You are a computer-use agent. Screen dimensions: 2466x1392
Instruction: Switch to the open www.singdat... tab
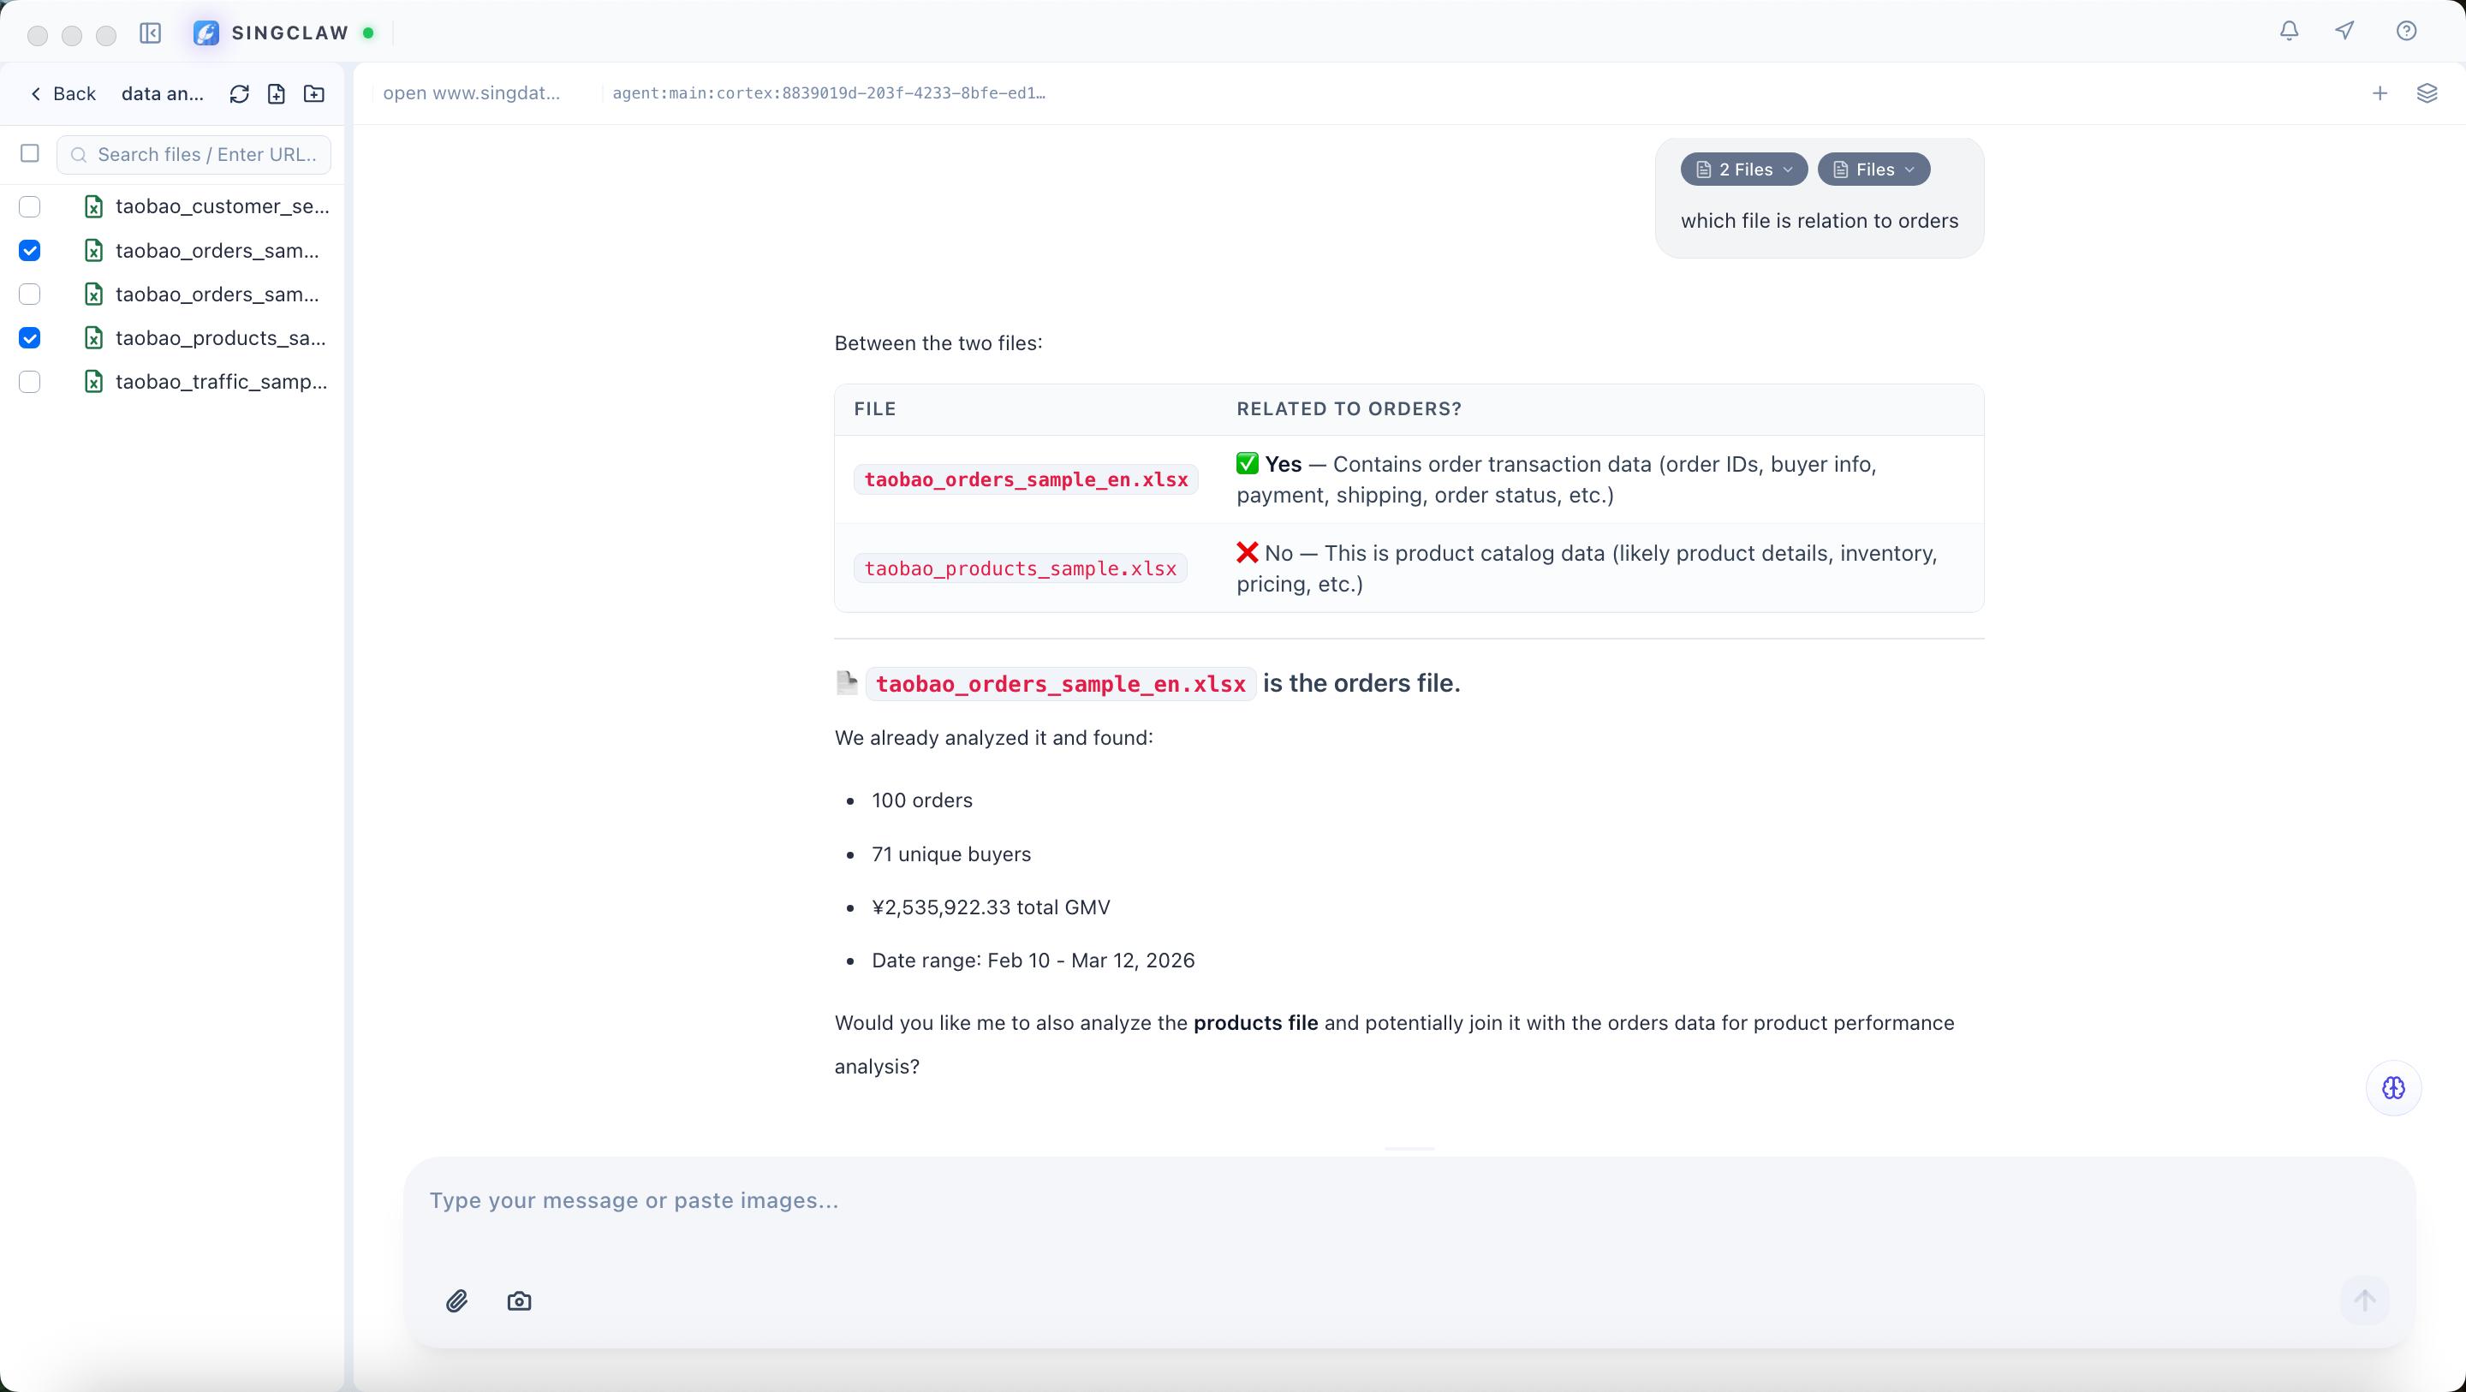point(472,94)
